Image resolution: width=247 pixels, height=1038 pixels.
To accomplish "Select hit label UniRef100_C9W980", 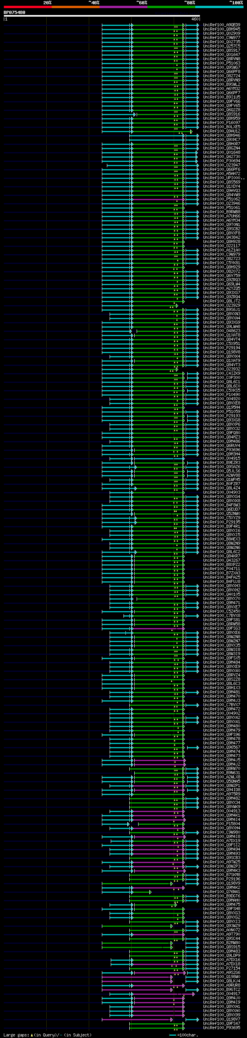I will pos(222,833).
